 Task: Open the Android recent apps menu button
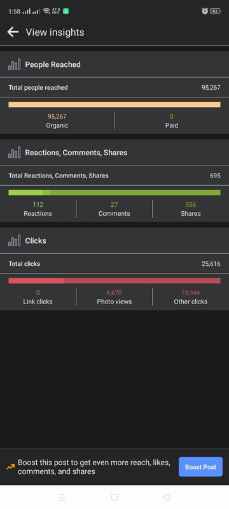pyautogui.click(x=62, y=497)
